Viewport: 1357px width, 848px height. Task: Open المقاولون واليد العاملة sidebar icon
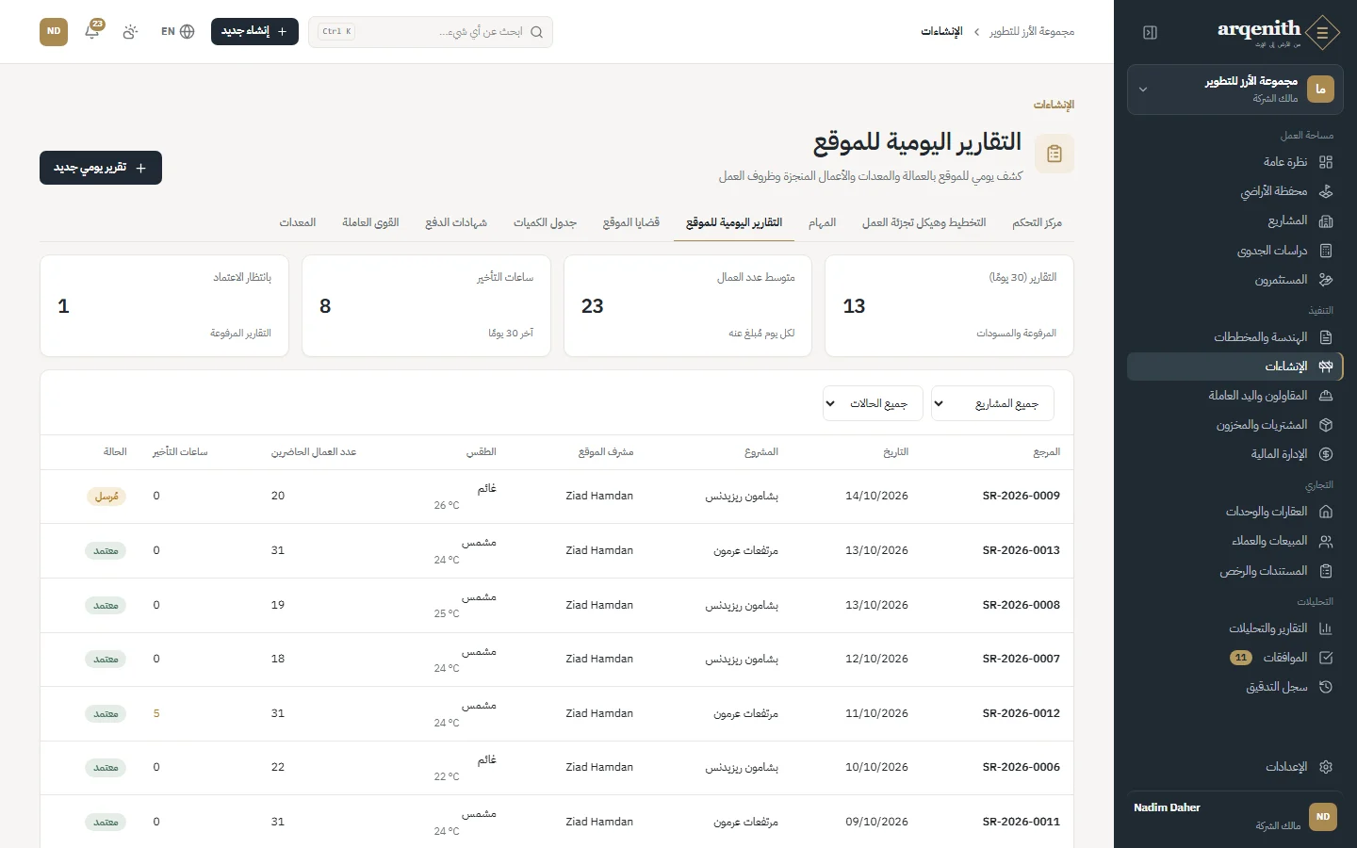pos(1326,396)
